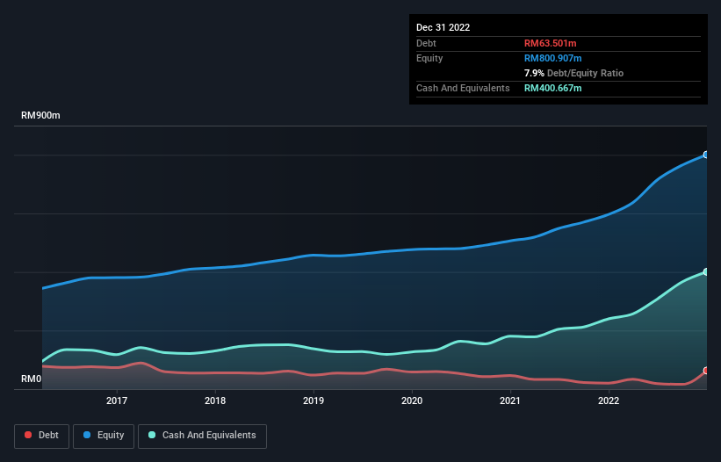Screen dimensions: 721x462
Task: Click Cash And Equivalents label in tooltip
Action: pos(463,88)
